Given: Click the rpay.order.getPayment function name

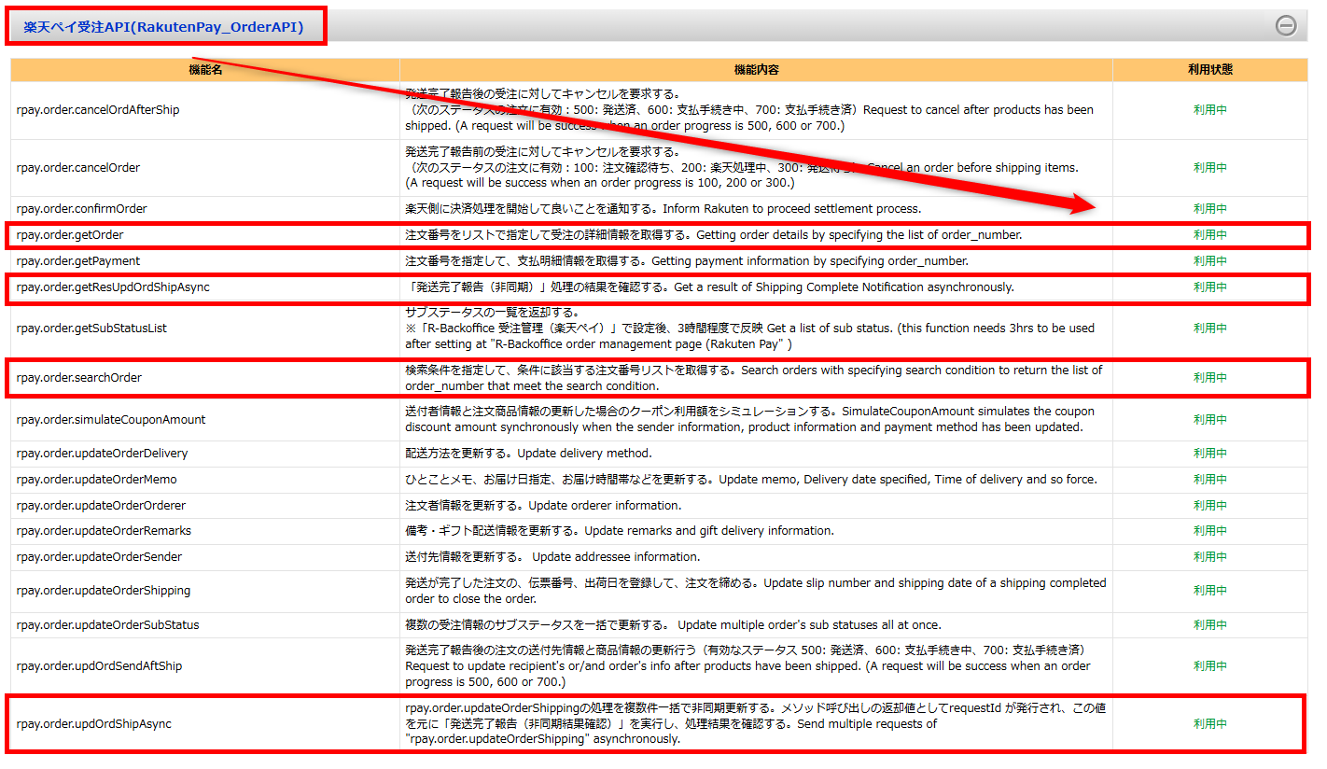Looking at the screenshot, I should (78, 261).
